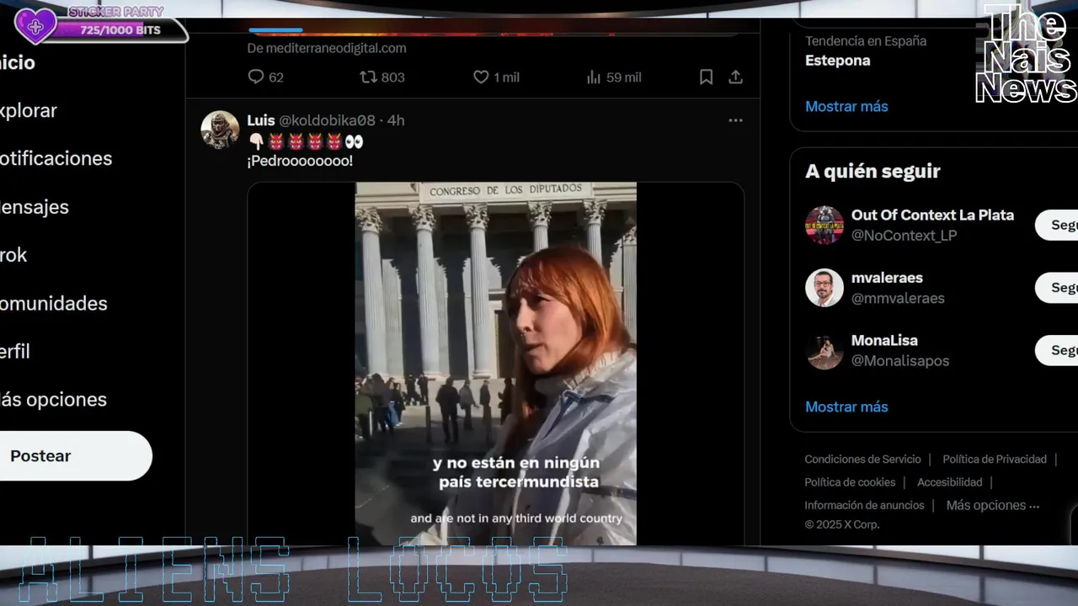
Task: Click @NoContext_LP handle
Action: [x=904, y=236]
